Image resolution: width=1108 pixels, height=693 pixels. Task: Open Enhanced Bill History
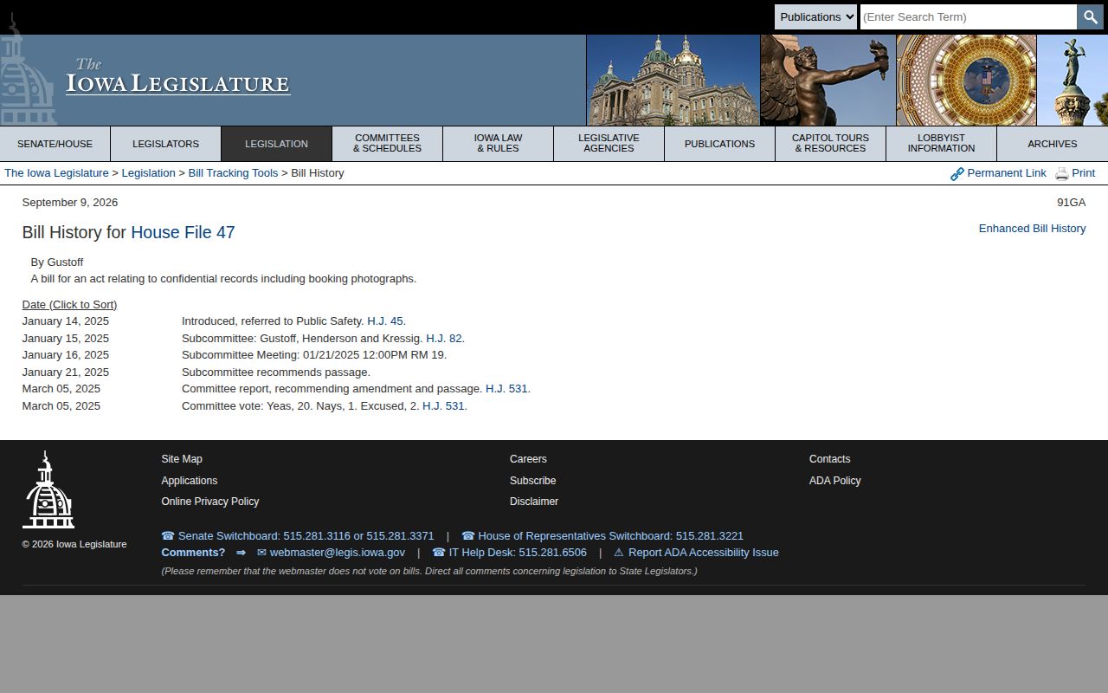click(x=1032, y=229)
